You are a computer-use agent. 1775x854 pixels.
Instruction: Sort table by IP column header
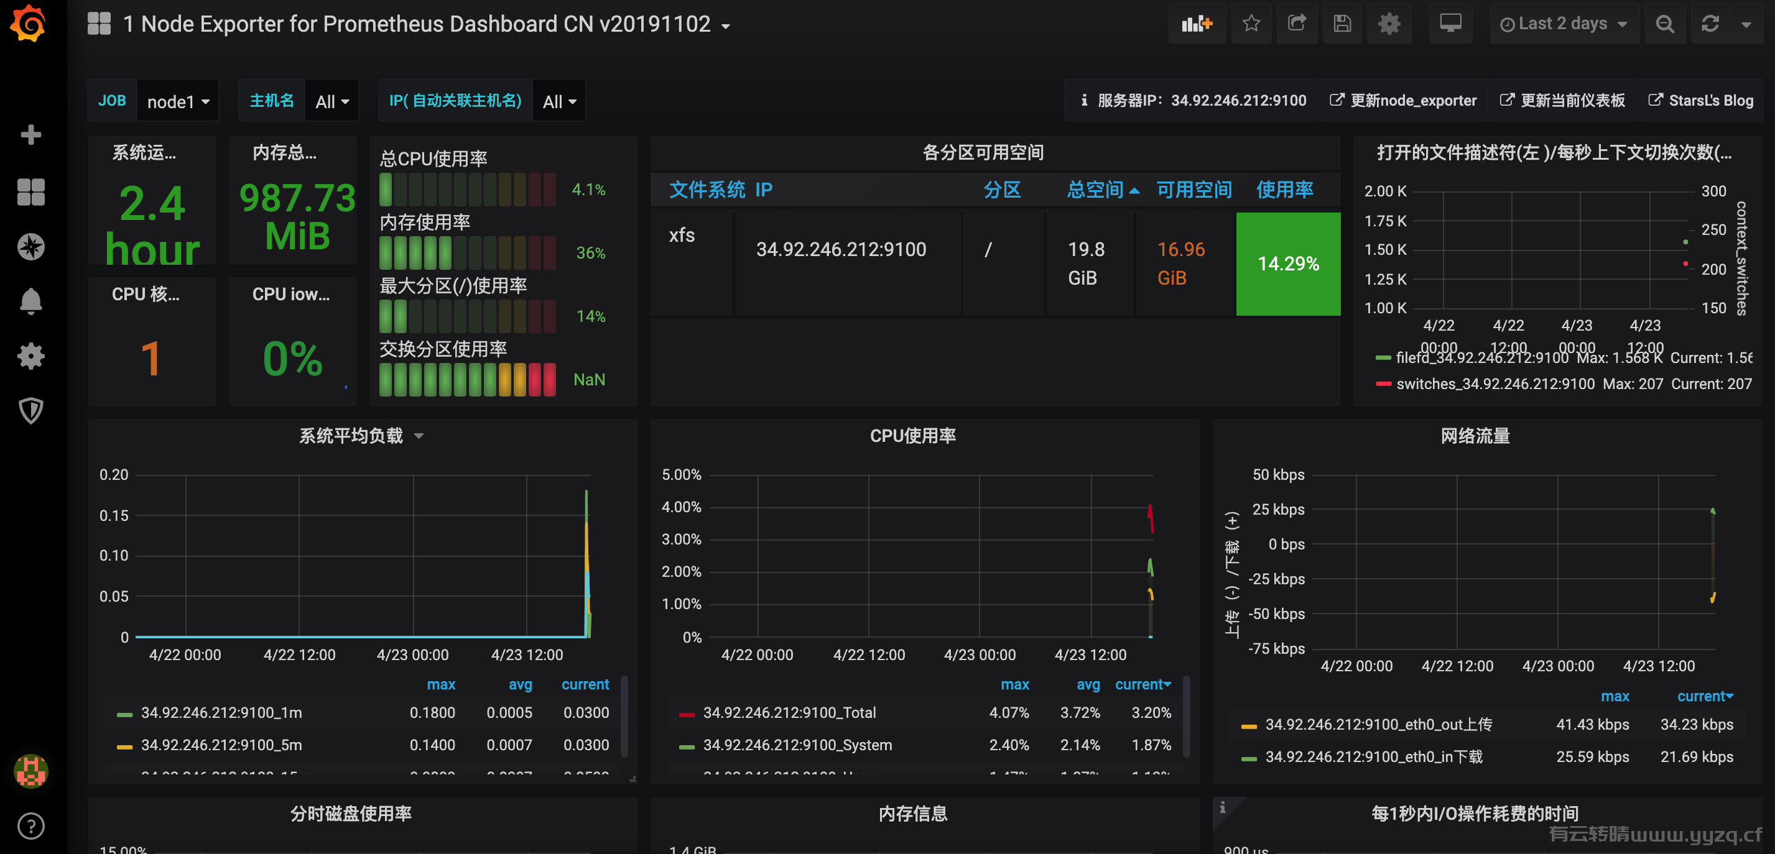point(764,190)
